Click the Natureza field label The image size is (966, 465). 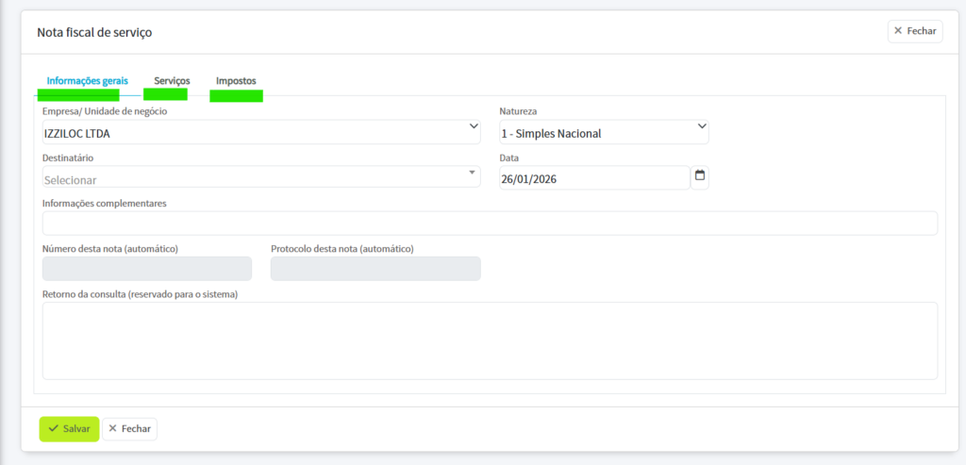[518, 112]
